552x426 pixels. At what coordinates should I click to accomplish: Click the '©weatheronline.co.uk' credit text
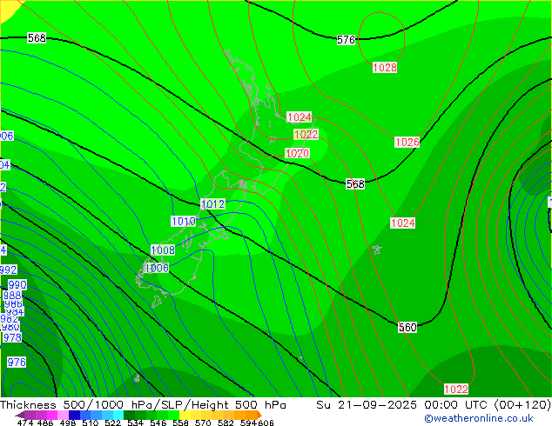tap(479, 418)
